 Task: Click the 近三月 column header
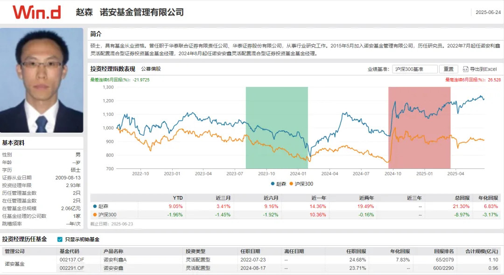coord(223,198)
